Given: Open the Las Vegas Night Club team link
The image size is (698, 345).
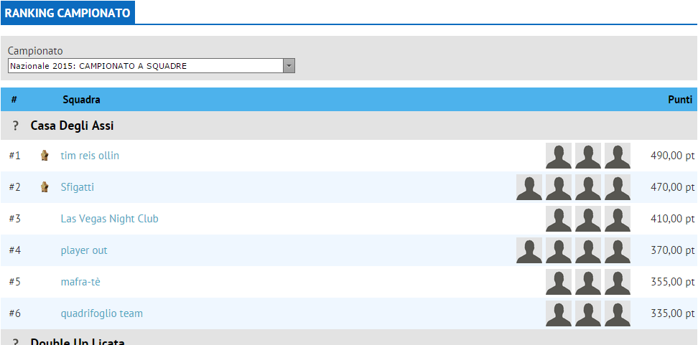Looking at the screenshot, I should pos(109,219).
